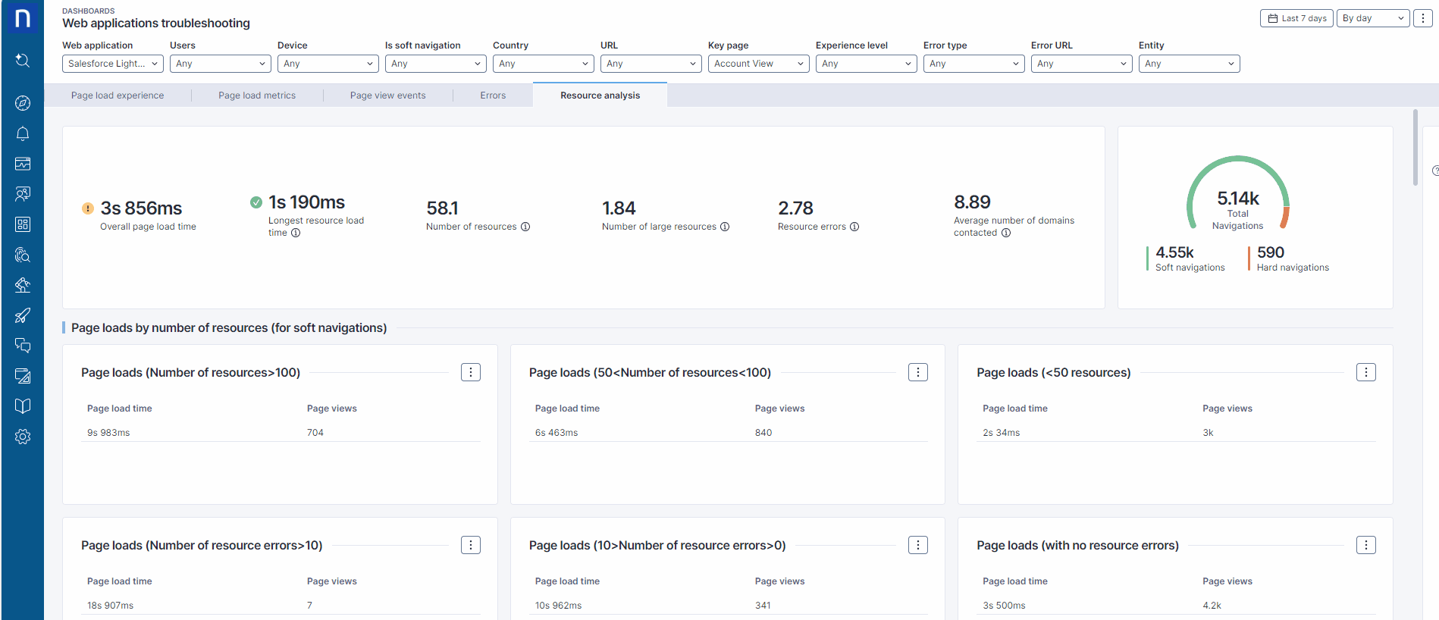
Task: Switch to Page view events tab
Action: (x=388, y=96)
